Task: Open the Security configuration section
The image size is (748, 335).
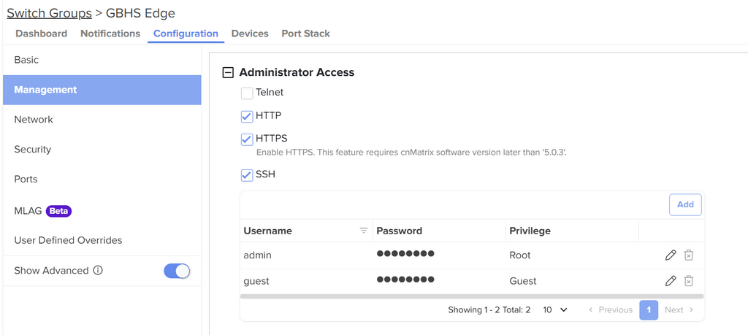Action: (102, 149)
